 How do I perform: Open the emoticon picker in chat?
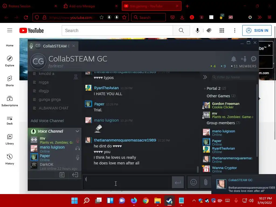coord(194,182)
